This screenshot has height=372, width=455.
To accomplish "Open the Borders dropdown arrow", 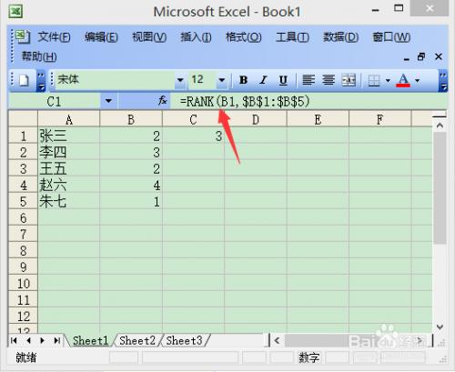I will tap(388, 81).
